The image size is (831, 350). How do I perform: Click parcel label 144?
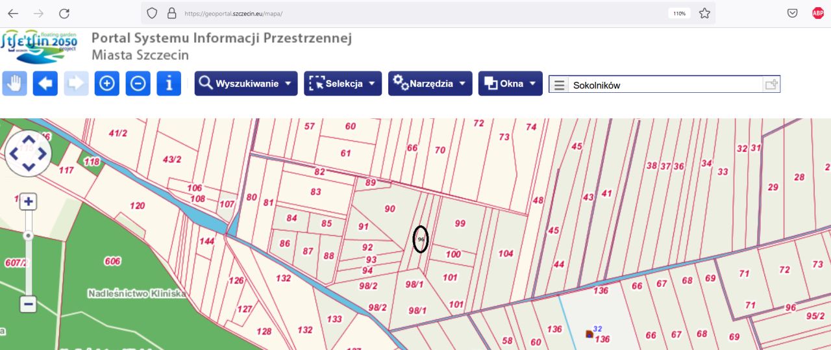point(206,241)
